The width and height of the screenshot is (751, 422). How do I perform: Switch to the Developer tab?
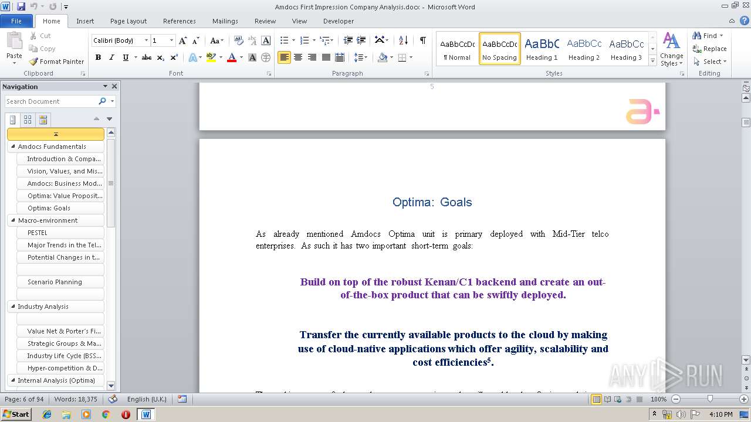339,21
